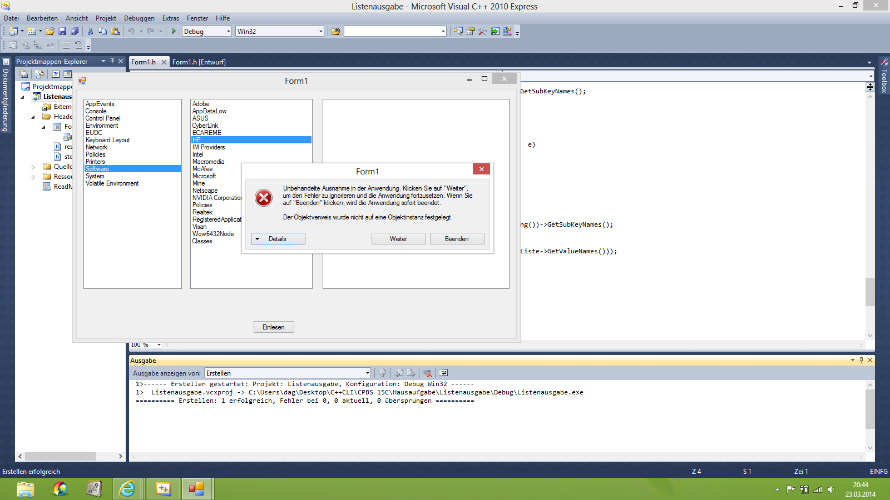Open the Bearbeiten menu
This screenshot has width=890, height=500.
pyautogui.click(x=42, y=18)
